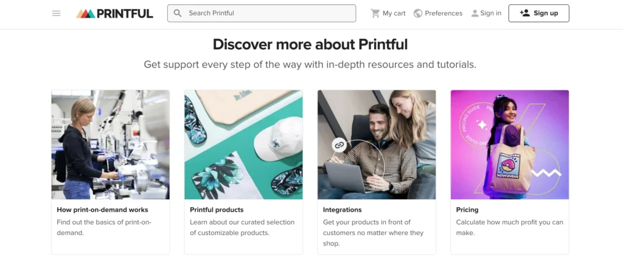Open the print-on-demand factory thumbnail
623x280 pixels.
[110, 145]
